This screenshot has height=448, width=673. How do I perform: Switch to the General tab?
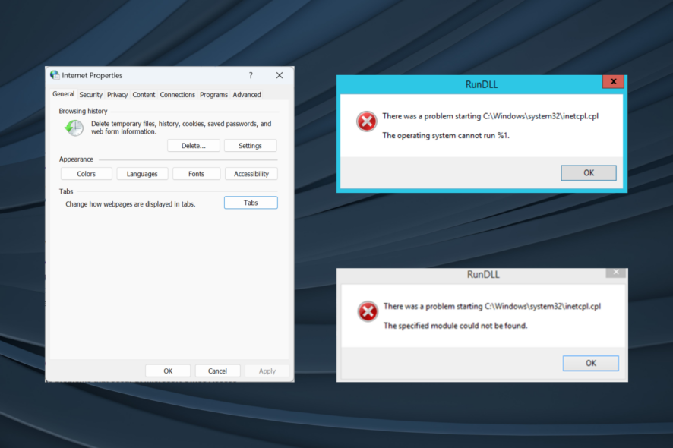[x=63, y=94]
